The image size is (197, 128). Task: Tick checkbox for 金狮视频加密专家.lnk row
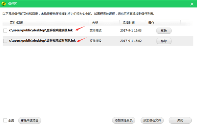click(x=5, y=41)
